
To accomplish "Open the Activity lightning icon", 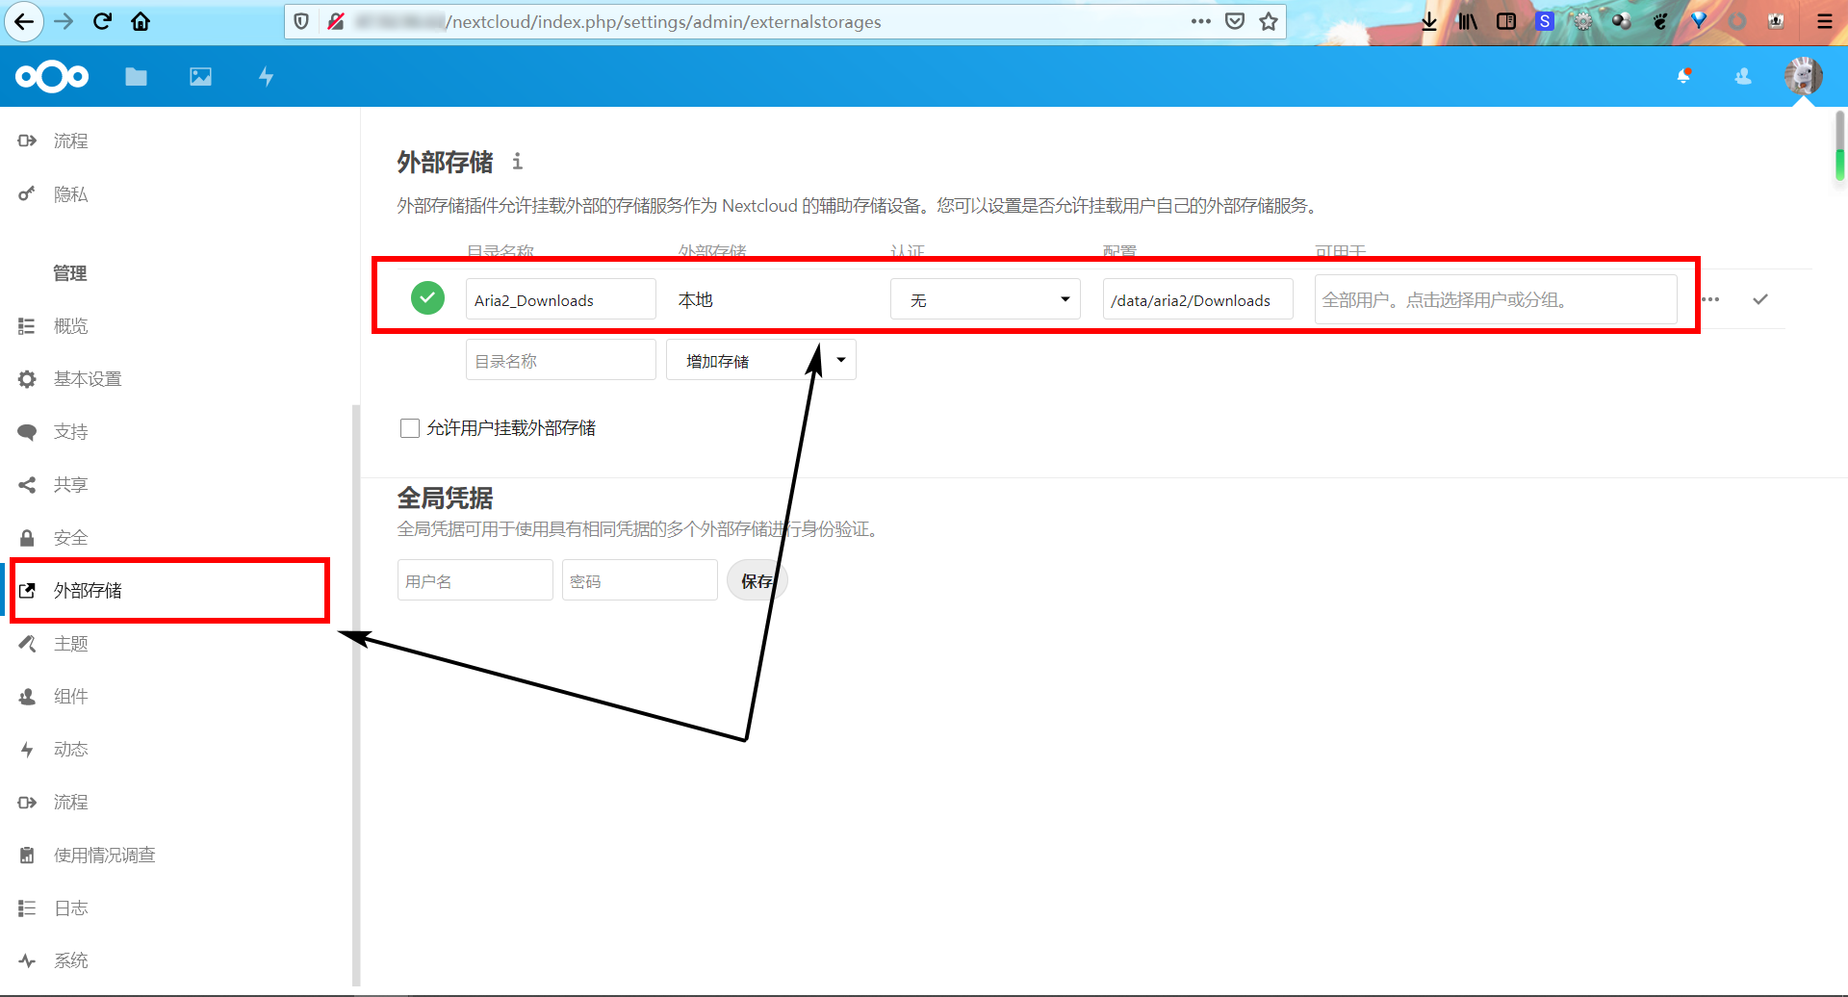I will coord(266,76).
